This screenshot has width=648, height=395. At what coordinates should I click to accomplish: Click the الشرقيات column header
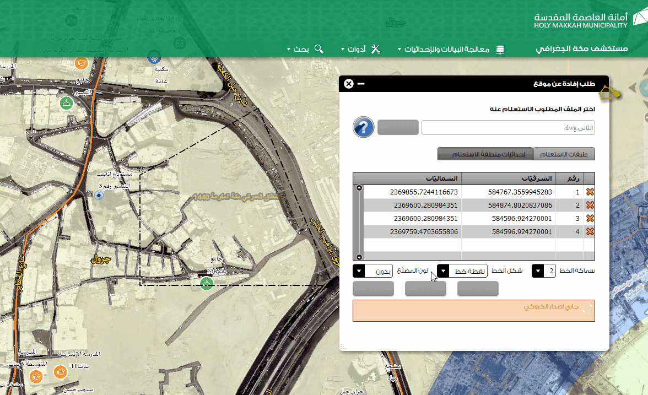tap(509, 178)
